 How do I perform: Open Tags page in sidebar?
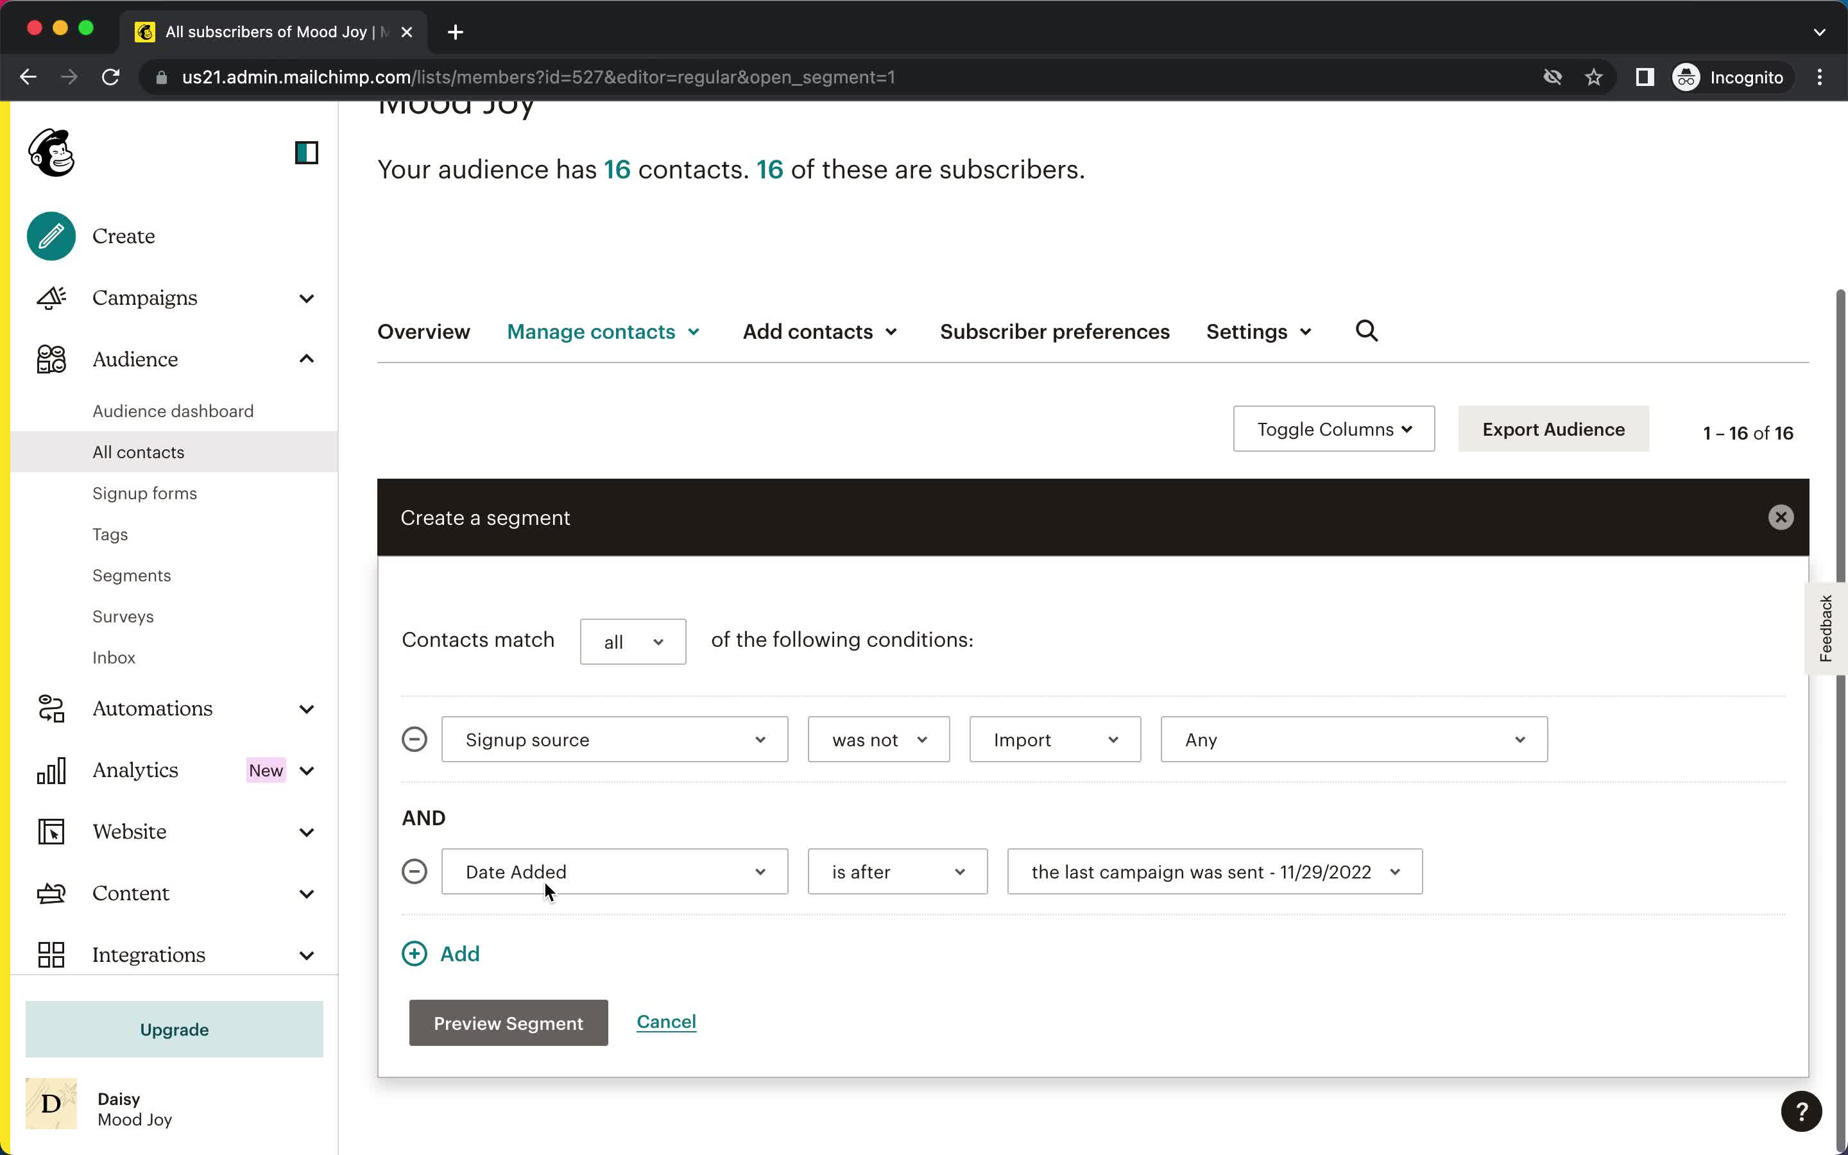coord(110,535)
